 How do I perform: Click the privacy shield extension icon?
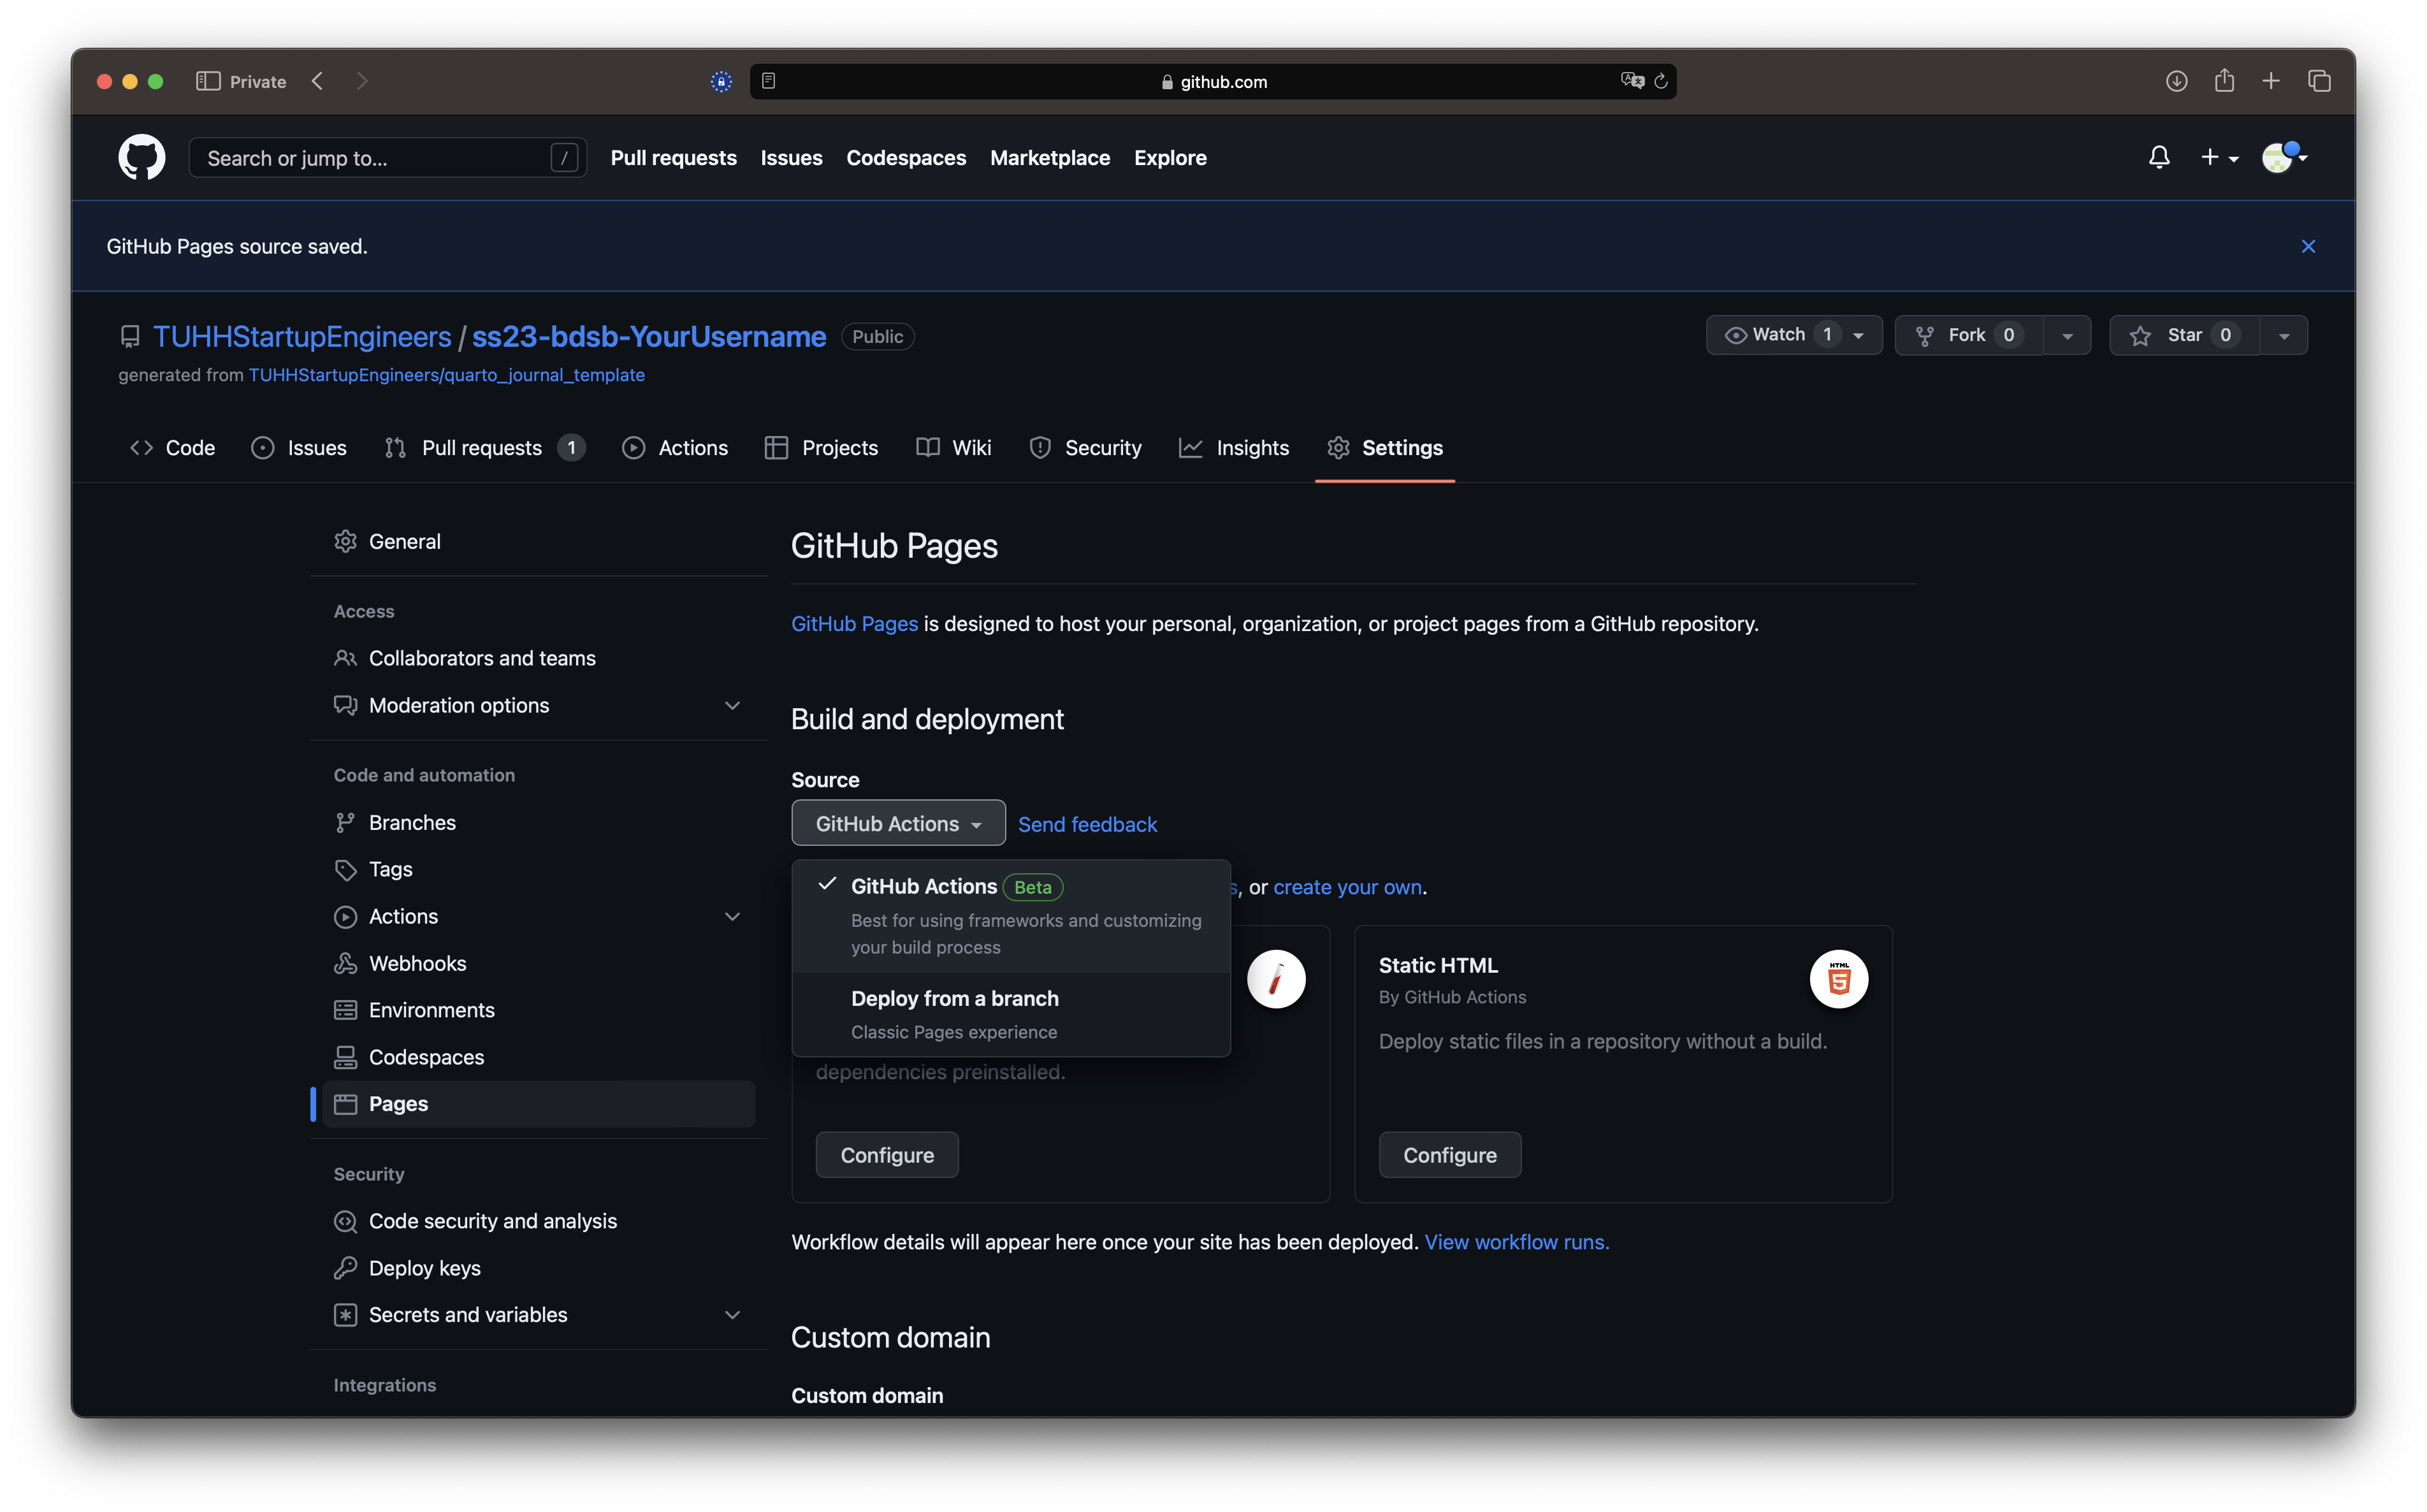[721, 81]
